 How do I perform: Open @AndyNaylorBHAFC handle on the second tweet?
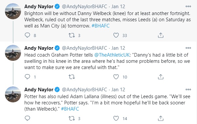[x=84, y=48]
